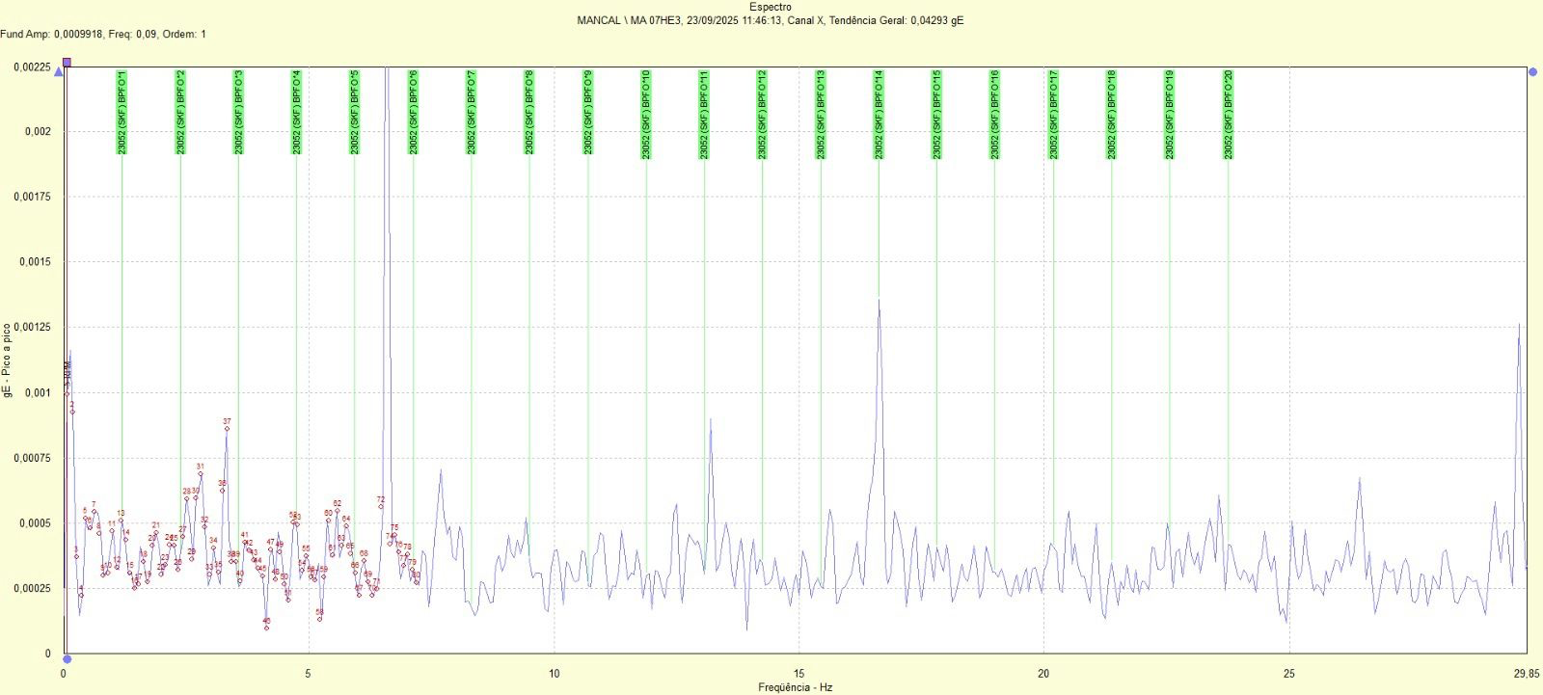1543x695 pixels.
Task: Select the 23052 (SKF) BPFO*15 marker label
Action: click(936, 114)
